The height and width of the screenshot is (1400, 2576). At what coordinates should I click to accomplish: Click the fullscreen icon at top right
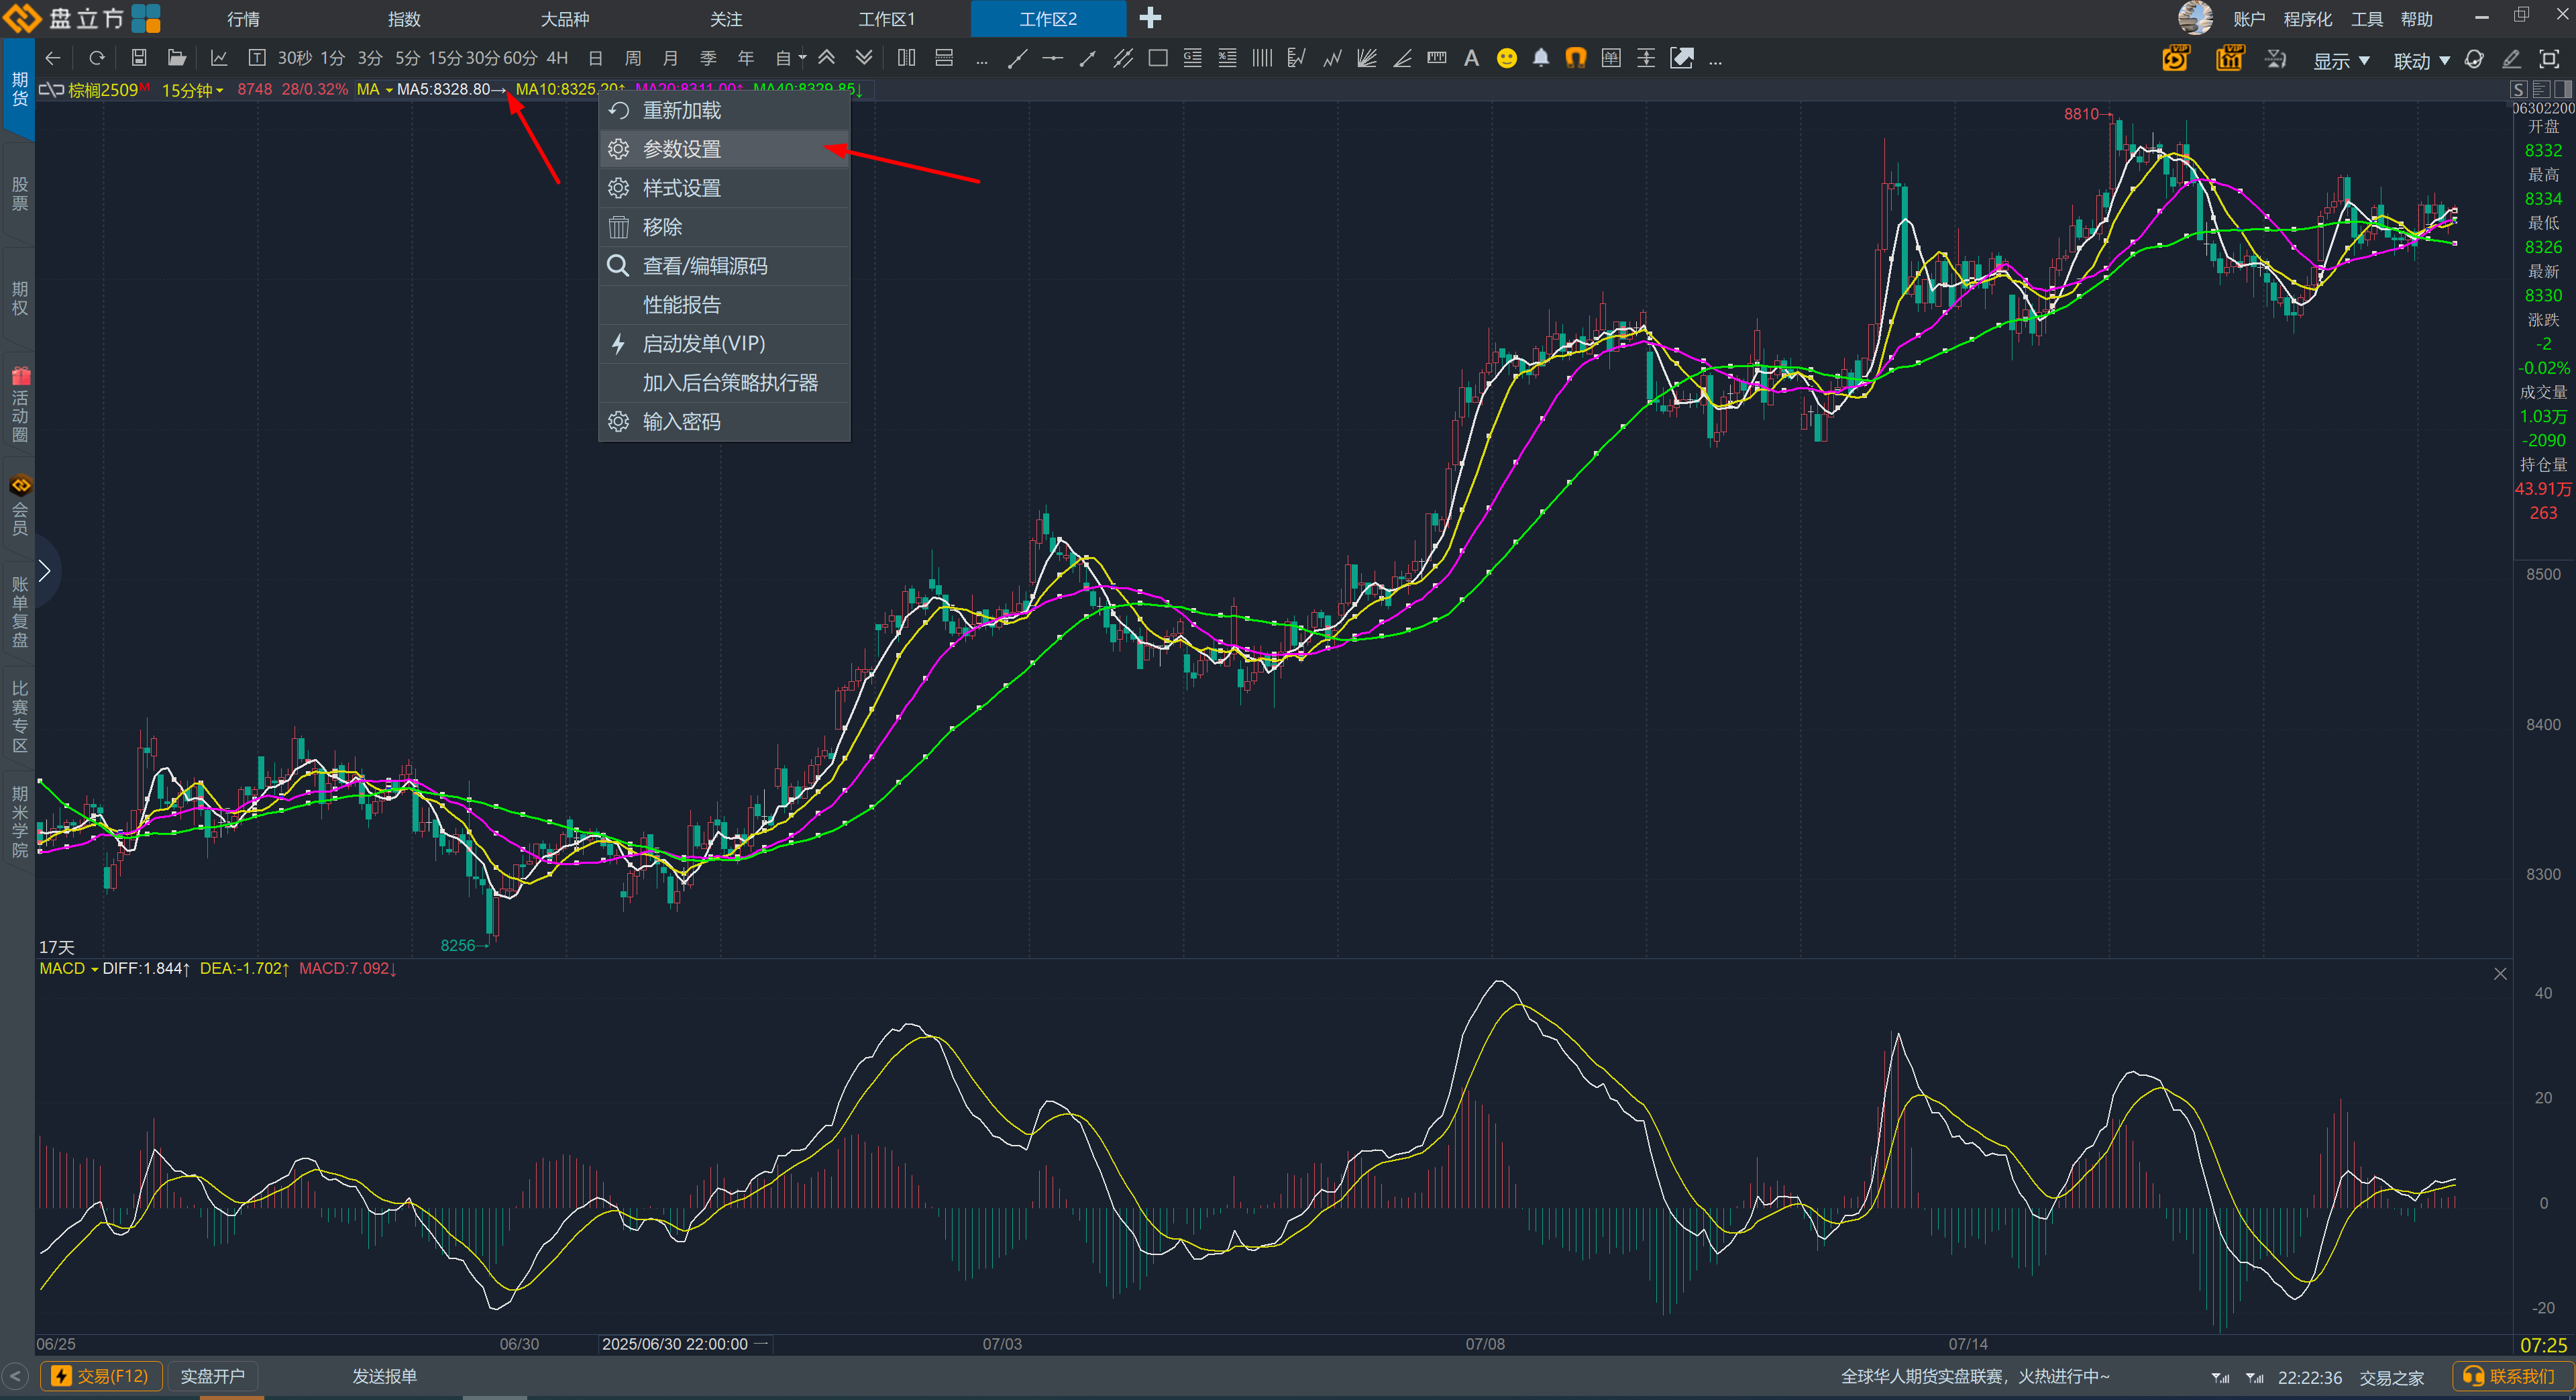click(x=2549, y=58)
